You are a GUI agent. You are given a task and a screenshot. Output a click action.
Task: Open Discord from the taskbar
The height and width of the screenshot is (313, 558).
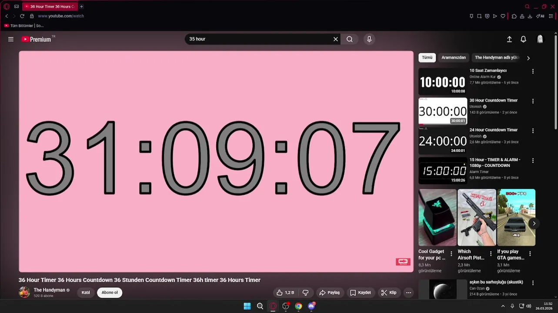311,306
